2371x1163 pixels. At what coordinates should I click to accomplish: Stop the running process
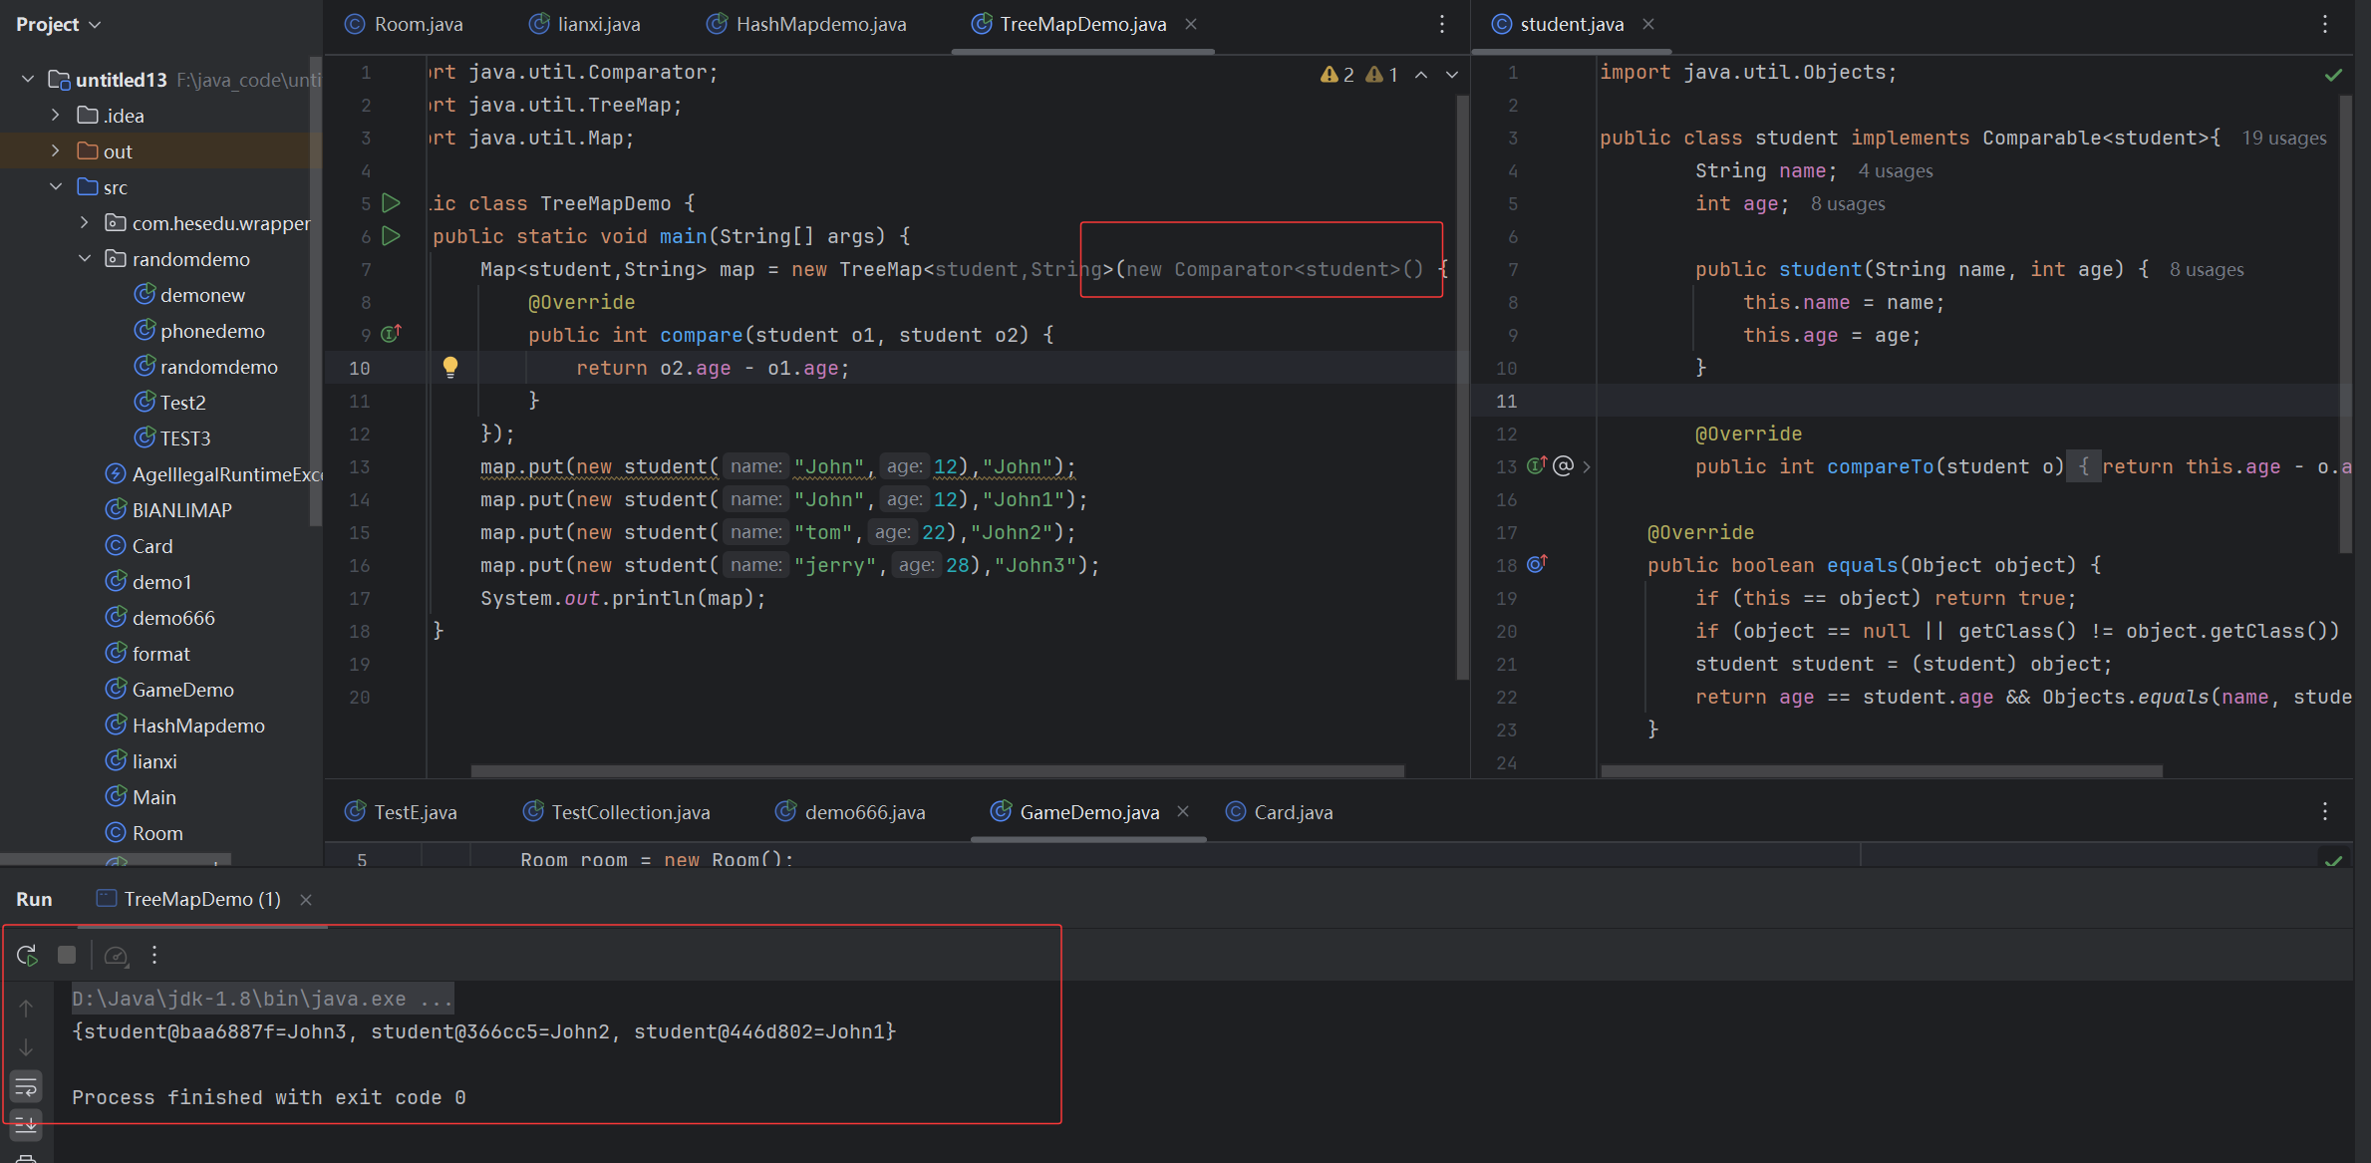(x=67, y=955)
